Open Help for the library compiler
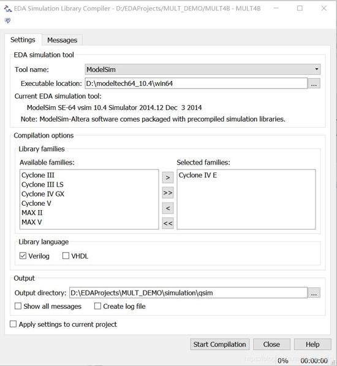Screen dimensions: 337x366 coord(312,345)
